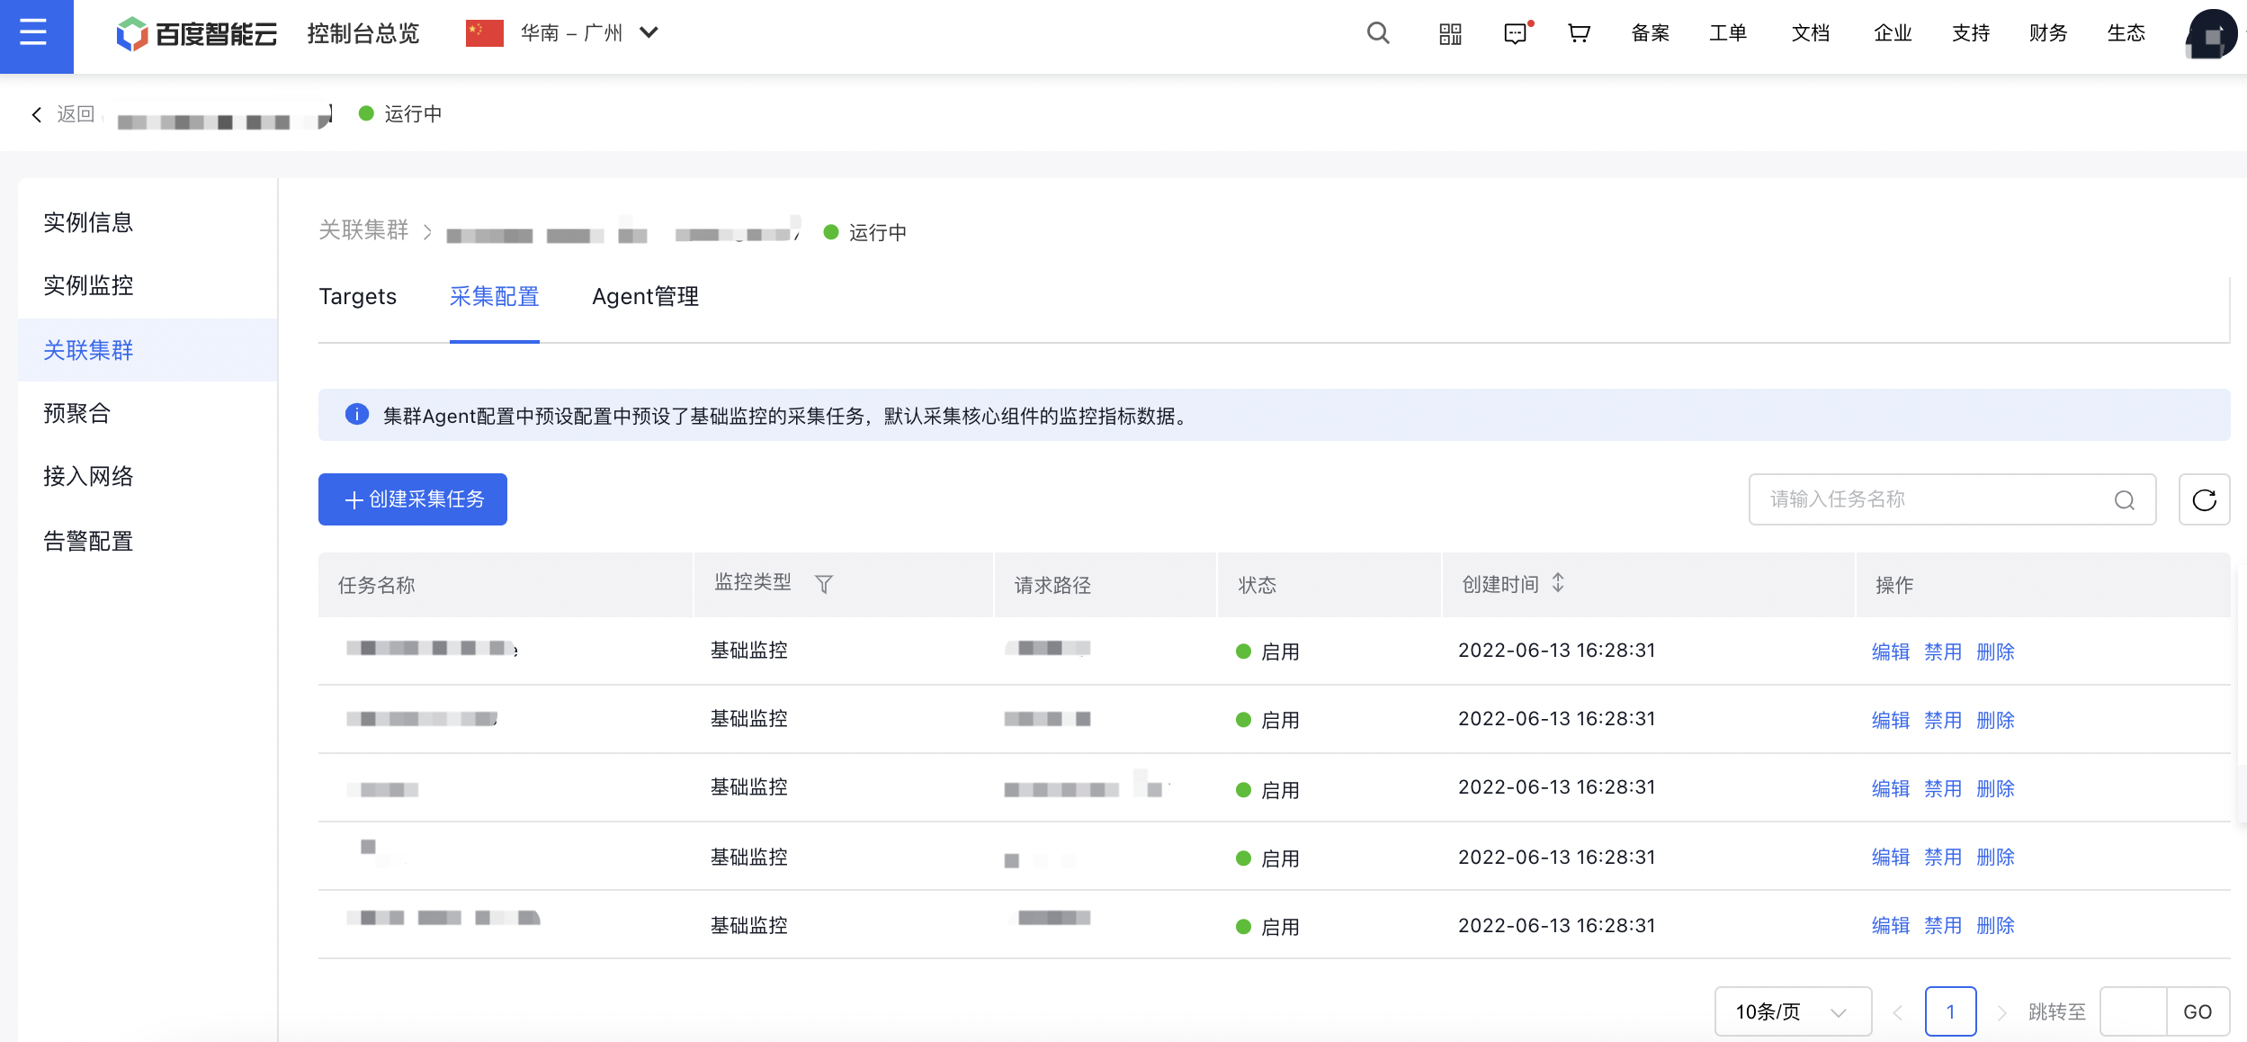Image resolution: width=2247 pixels, height=1042 pixels.
Task: Click the next page arrow
Action: [x=2001, y=1012]
